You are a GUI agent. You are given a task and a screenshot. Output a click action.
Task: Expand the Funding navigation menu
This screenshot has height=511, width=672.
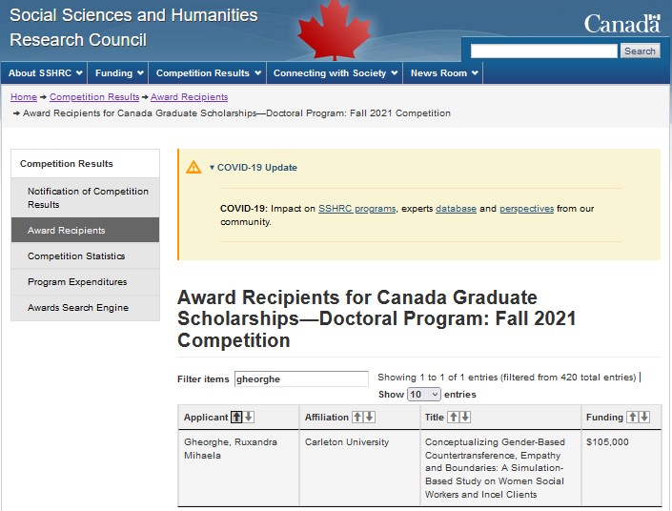[x=119, y=73]
